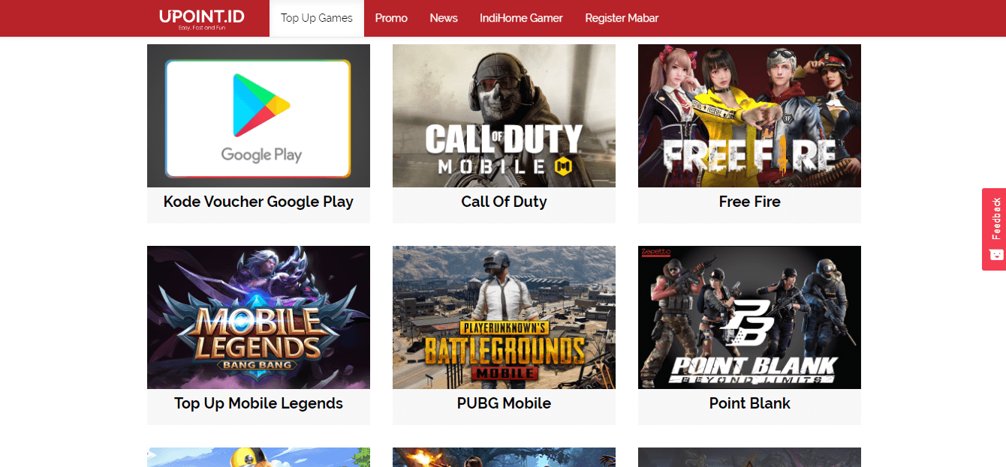Click the Google Play card image
1006x467 pixels.
pos(258,115)
